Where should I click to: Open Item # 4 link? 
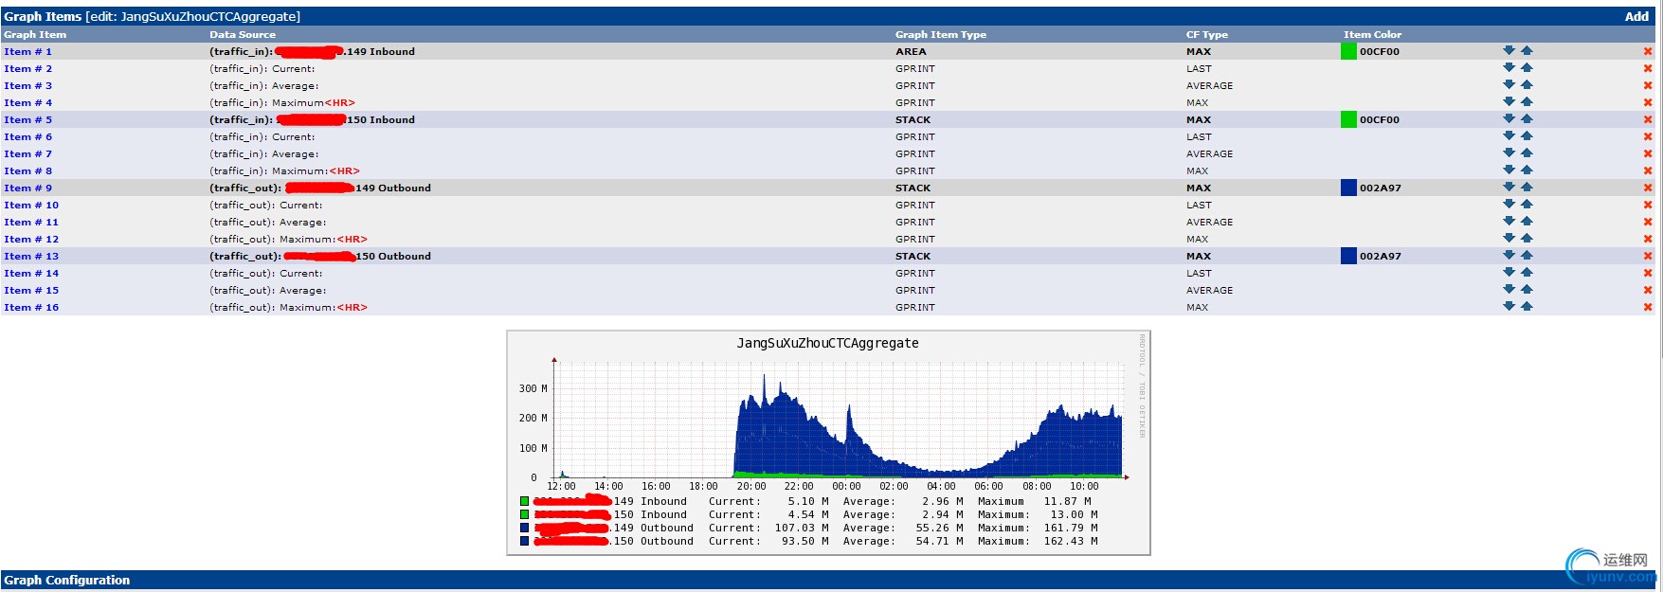pos(27,103)
